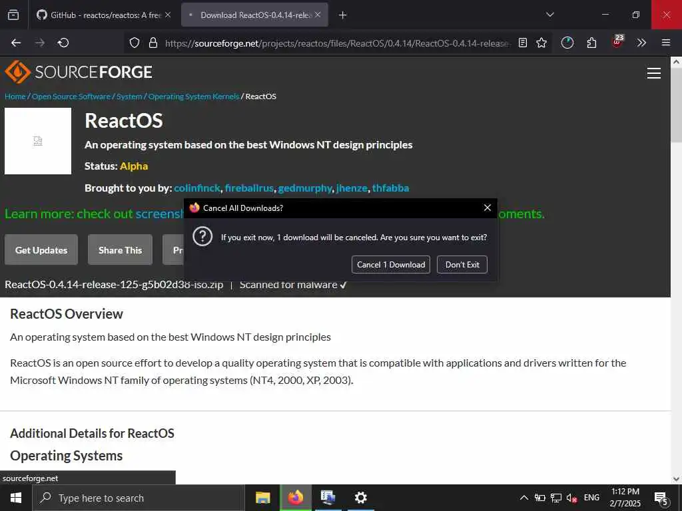Open a new tab with plus button

pyautogui.click(x=343, y=15)
